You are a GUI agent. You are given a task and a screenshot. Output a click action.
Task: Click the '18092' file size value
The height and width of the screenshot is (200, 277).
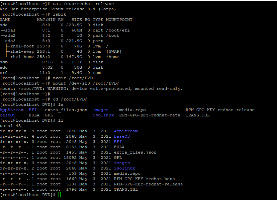[x=70, y=158]
